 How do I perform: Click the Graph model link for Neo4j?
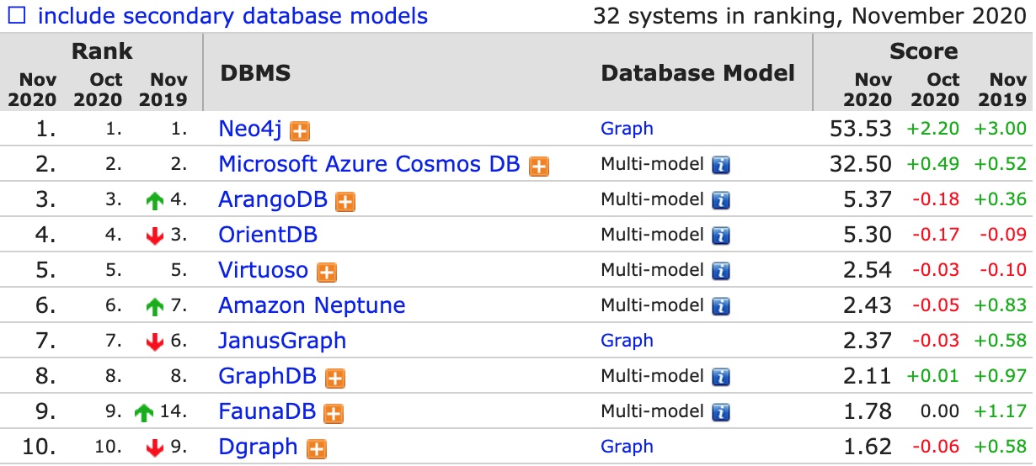627,129
